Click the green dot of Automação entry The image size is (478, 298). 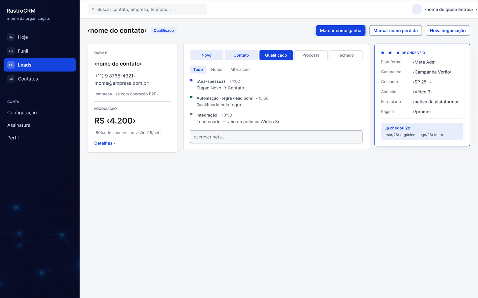[191, 97]
